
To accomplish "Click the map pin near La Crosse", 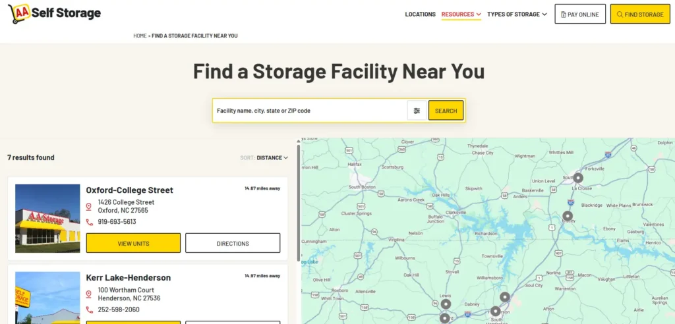I will point(578,178).
